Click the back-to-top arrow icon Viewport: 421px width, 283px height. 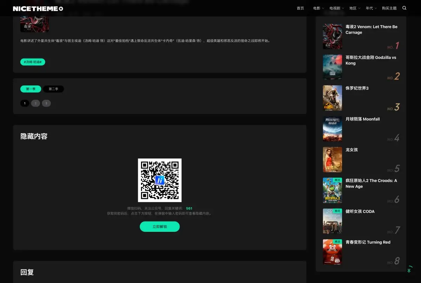pos(409,270)
